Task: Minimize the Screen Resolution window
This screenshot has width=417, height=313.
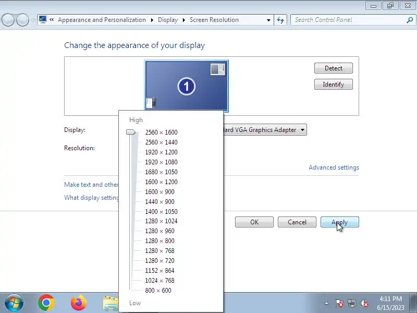Action: (x=373, y=6)
